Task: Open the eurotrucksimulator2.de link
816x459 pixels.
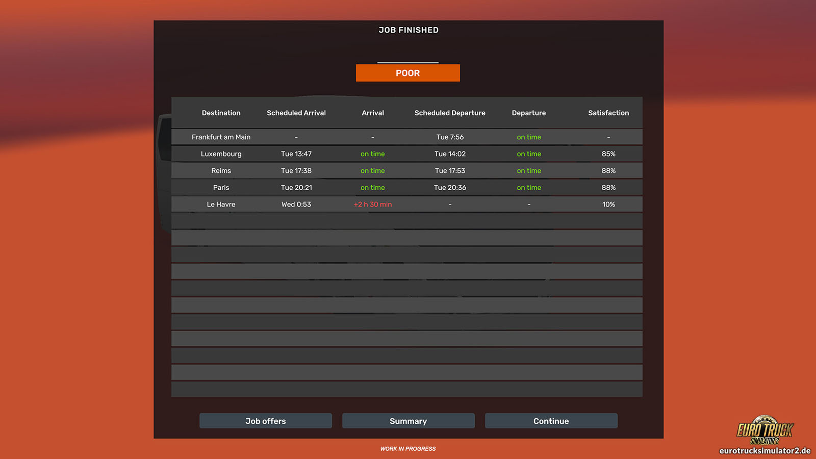Action: [764, 451]
